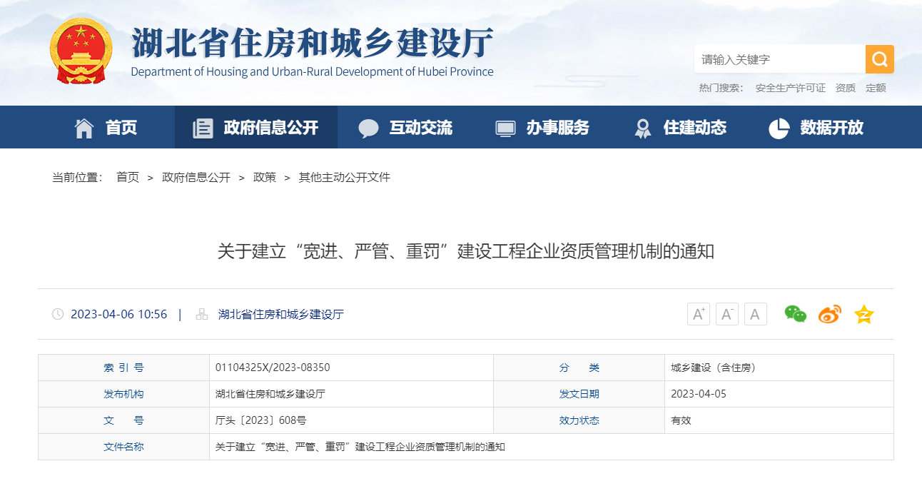Click the article headline 关于建立“宽进、严管、重罚”
Viewport: 922px width, 481px height.
(x=466, y=251)
